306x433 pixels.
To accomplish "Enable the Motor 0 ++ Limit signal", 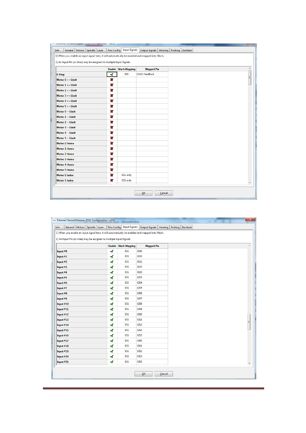I will pos(112,80).
